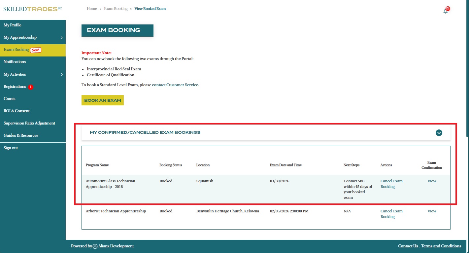469x253 pixels.
Task: Go to Home in the breadcrumb
Action: click(92, 9)
